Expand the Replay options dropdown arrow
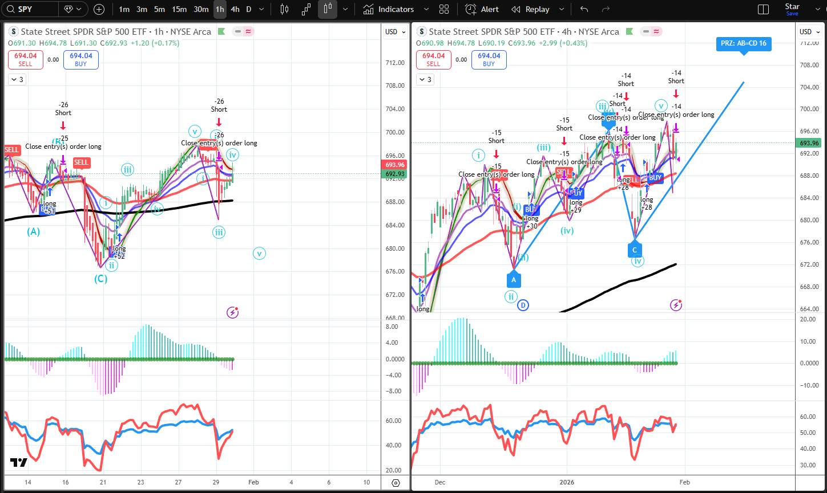This screenshot has height=493, width=827. click(x=562, y=9)
